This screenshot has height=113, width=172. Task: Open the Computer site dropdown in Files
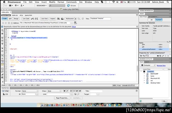[148, 65]
